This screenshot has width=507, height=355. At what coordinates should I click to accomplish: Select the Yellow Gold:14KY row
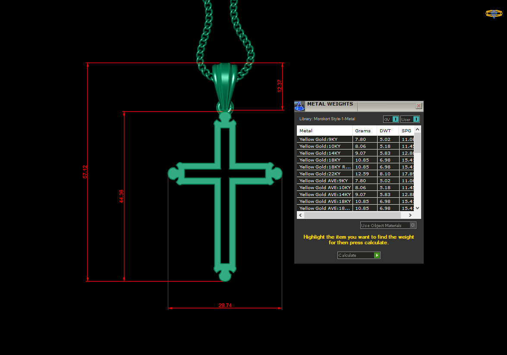tap(356, 153)
